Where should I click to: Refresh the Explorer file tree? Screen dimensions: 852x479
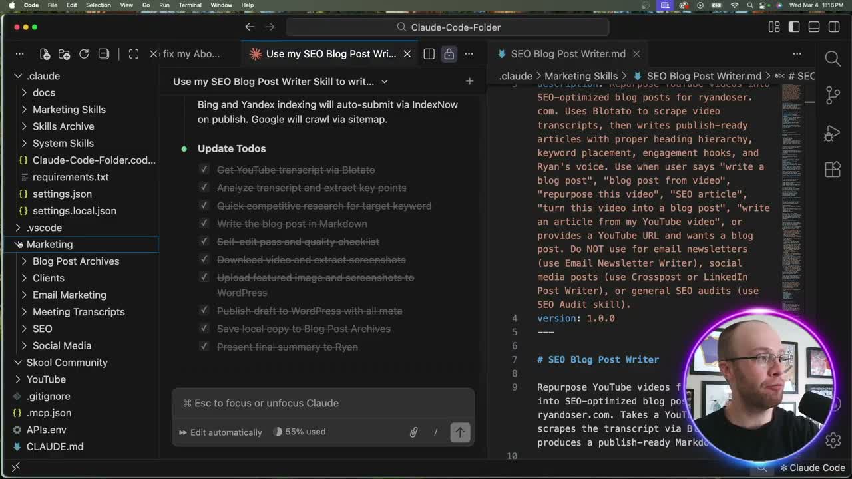84,54
